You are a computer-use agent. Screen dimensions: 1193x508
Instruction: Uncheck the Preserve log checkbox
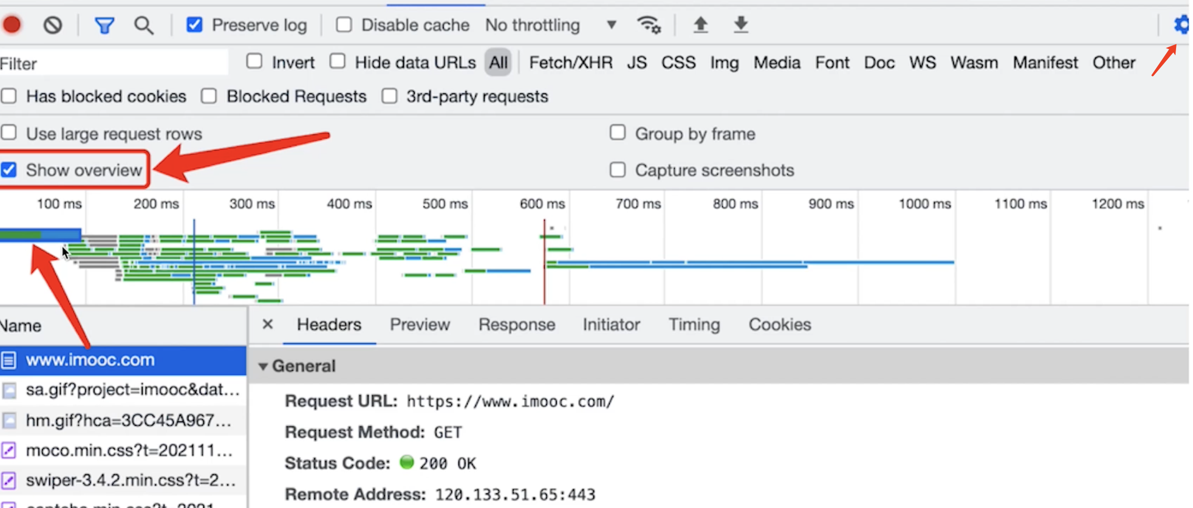point(195,24)
